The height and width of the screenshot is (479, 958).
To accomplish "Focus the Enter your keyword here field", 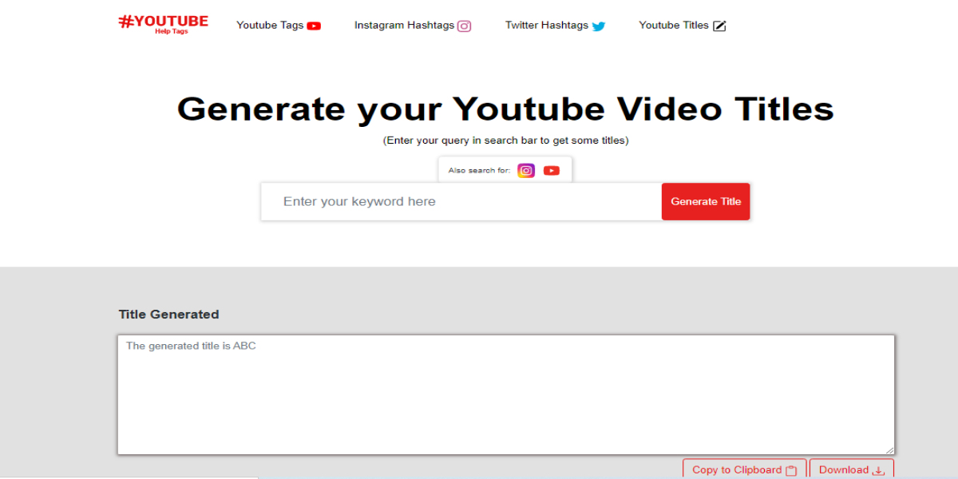I will [461, 201].
